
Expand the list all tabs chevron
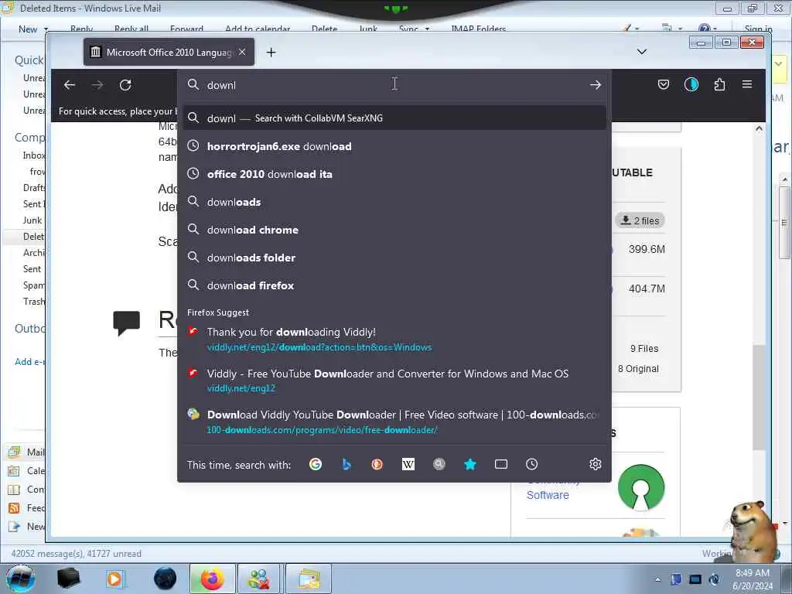point(641,52)
